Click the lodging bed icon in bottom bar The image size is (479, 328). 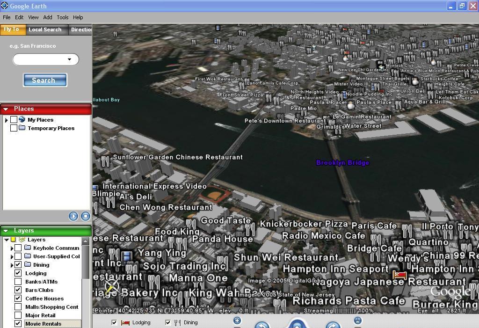pyautogui.click(x=125, y=322)
